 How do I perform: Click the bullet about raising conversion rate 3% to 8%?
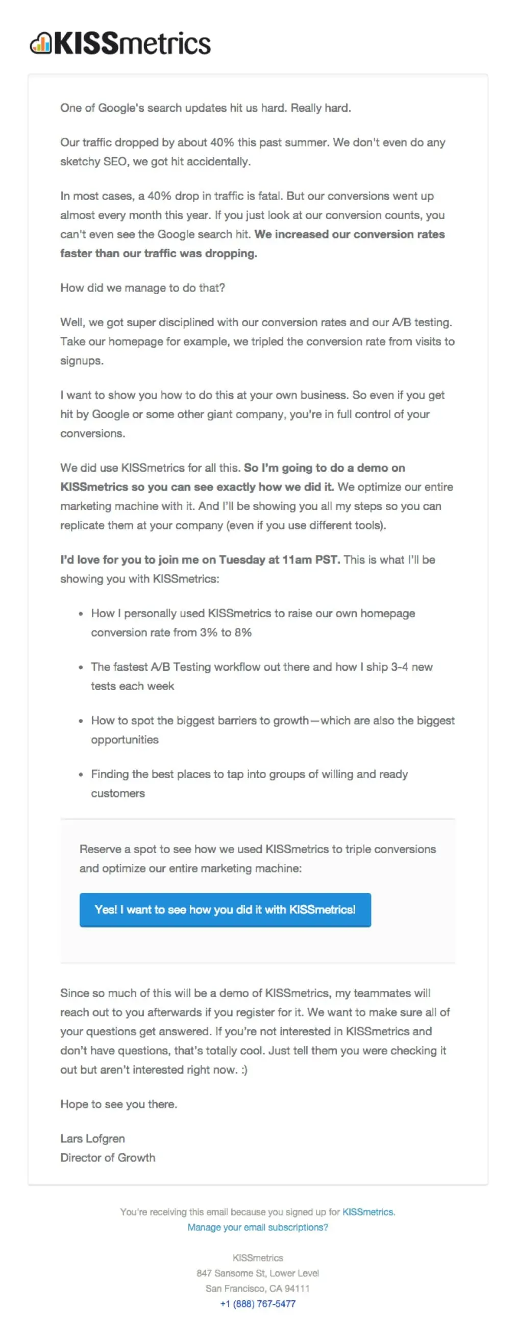click(254, 622)
